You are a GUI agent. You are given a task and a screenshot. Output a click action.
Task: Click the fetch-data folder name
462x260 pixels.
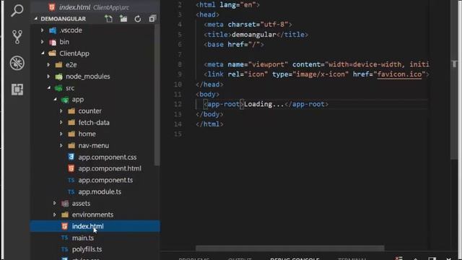click(94, 123)
